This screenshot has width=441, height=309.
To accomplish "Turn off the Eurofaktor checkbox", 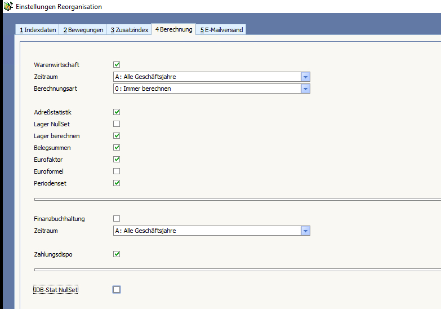I will tap(117, 160).
